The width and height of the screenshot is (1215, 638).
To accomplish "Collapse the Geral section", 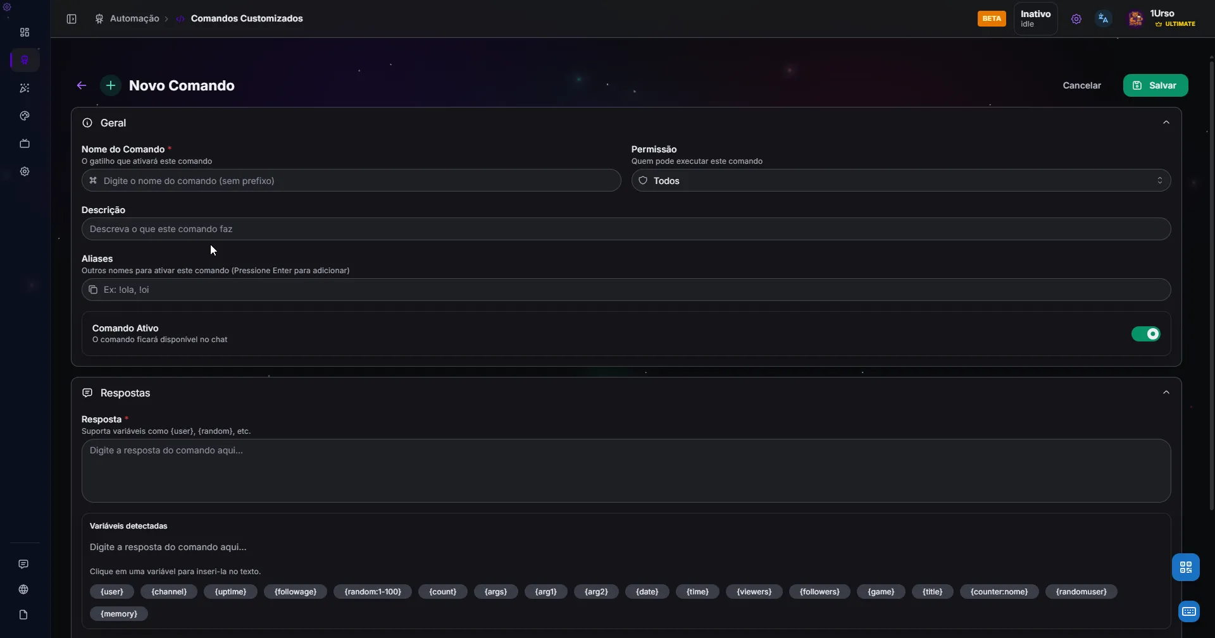I will [1166, 123].
